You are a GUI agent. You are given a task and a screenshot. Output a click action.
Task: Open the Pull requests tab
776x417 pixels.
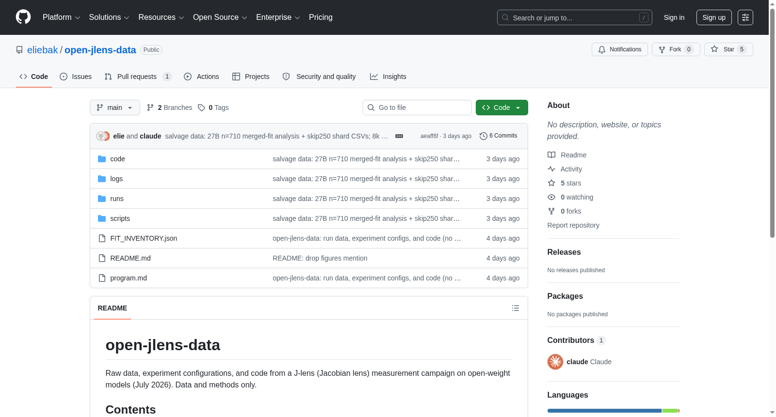tap(138, 77)
